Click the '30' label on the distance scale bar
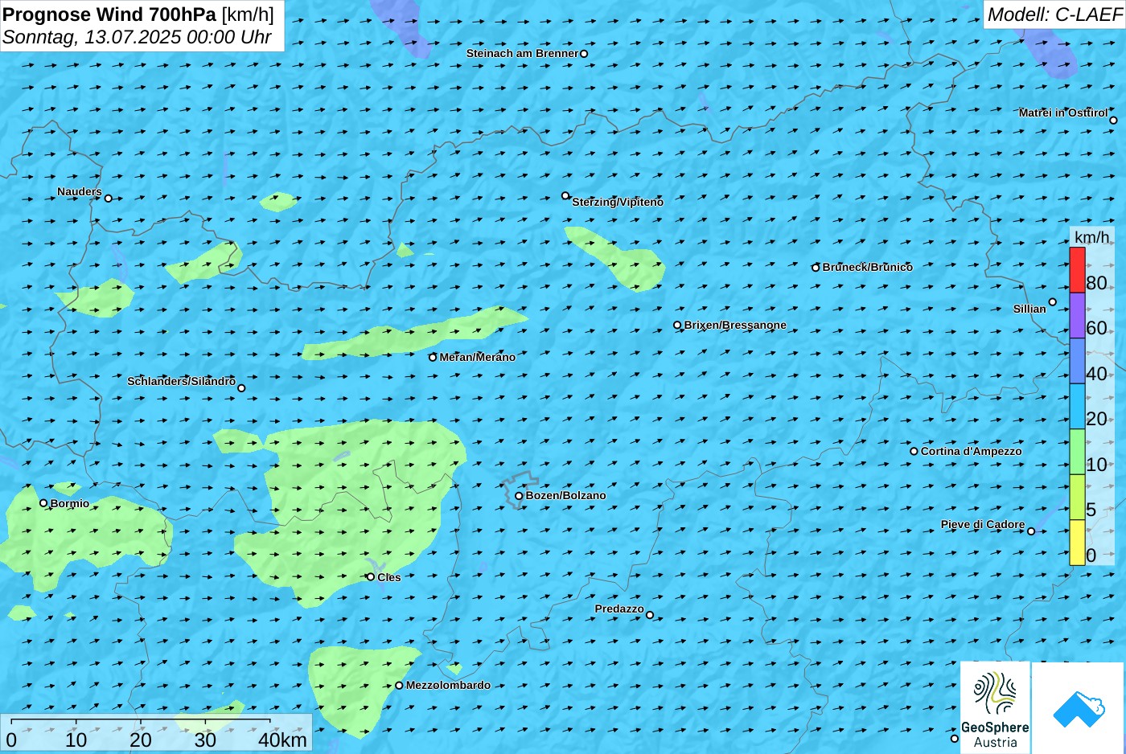Image resolution: width=1126 pixels, height=754 pixels. [205, 740]
